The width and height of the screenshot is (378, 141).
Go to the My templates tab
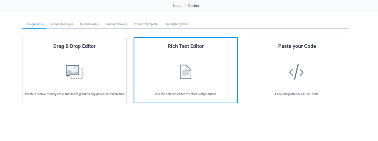click(89, 24)
